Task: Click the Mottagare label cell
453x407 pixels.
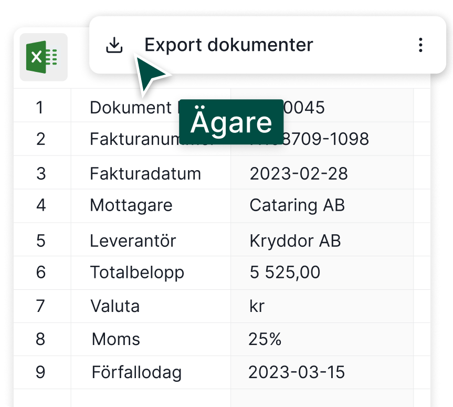Action: pos(131,205)
